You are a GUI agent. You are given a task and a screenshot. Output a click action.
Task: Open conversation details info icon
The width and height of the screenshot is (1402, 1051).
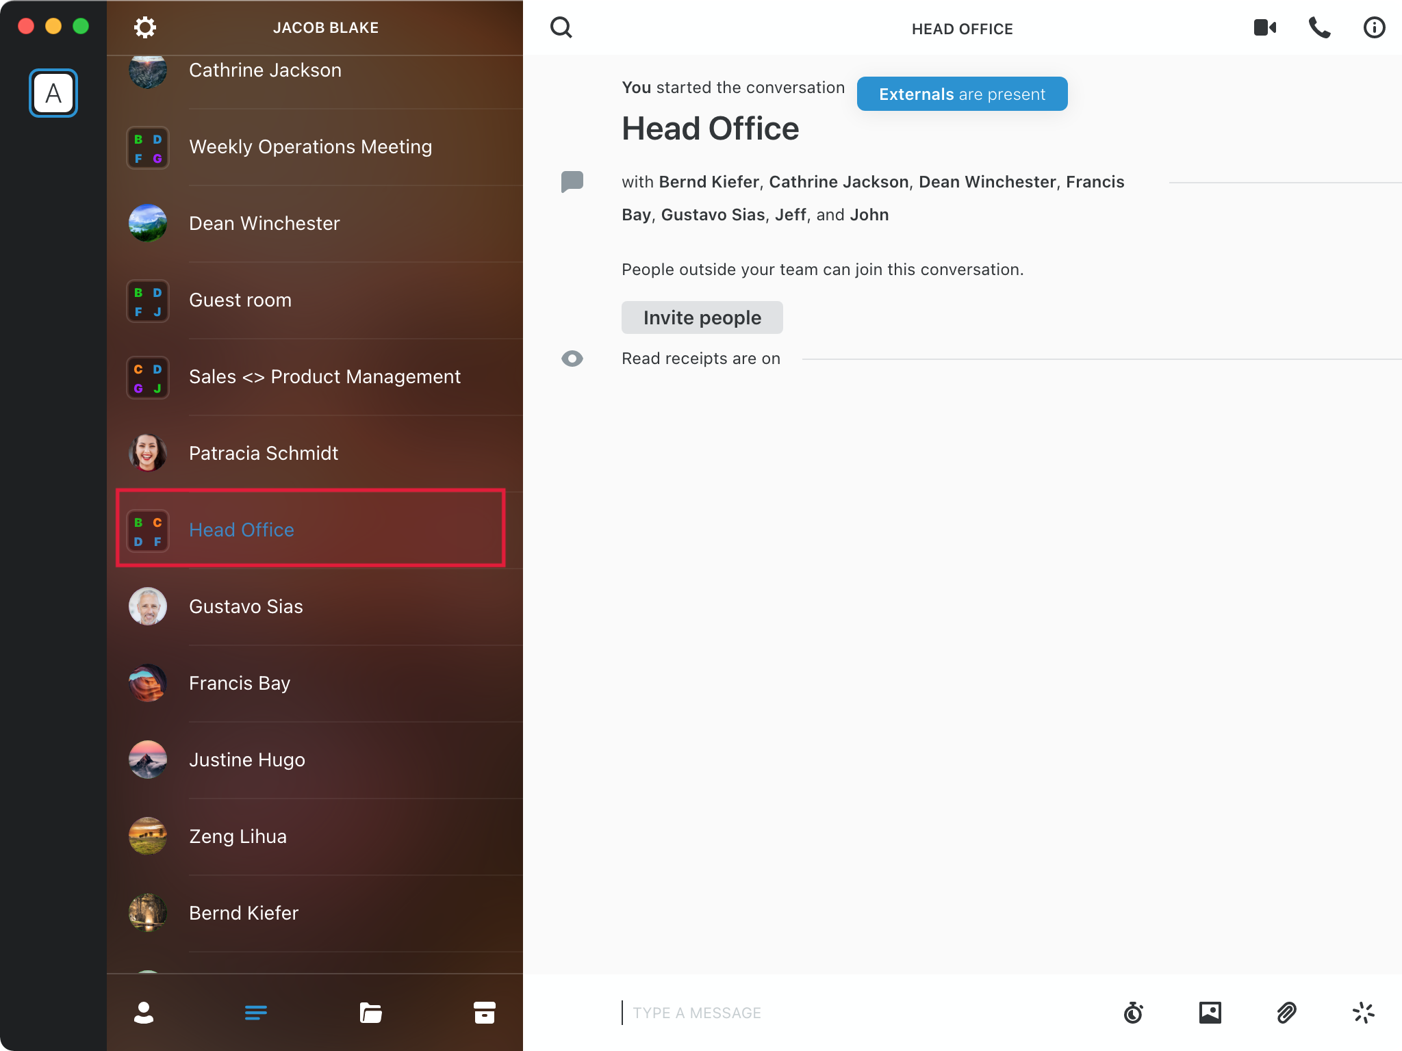tap(1374, 27)
